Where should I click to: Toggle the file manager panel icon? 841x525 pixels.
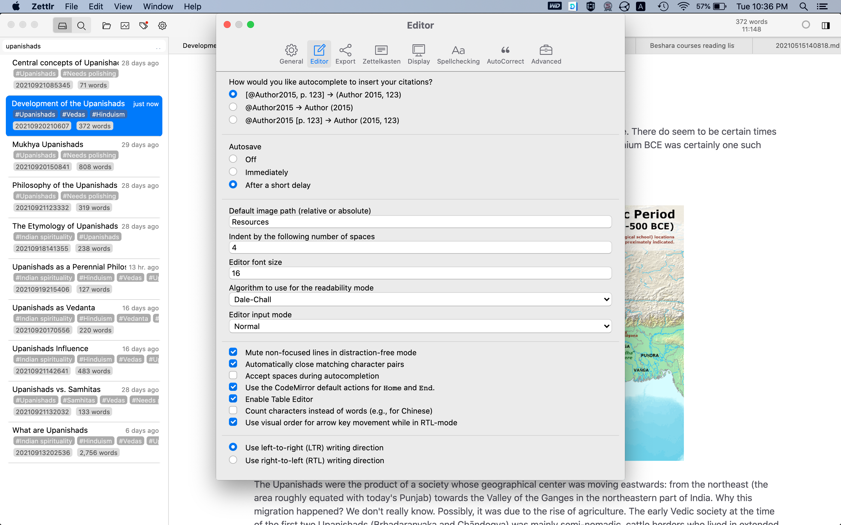(x=62, y=25)
